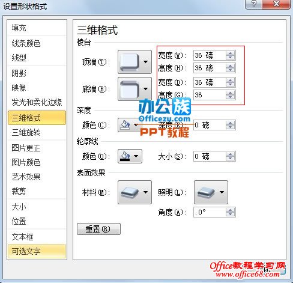Decrease top bevel 高度(H) with down arrow
This screenshot has width=293, height=283.
coord(231,70)
